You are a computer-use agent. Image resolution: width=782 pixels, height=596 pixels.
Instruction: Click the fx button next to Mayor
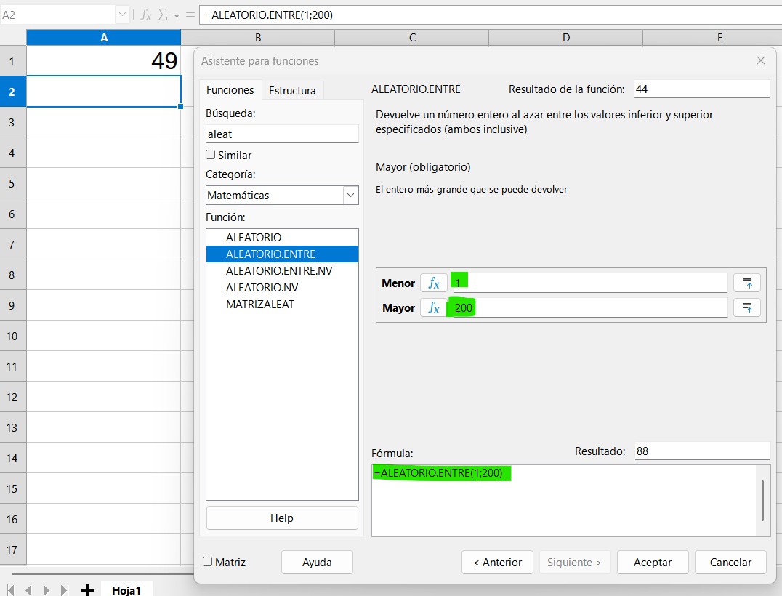pyautogui.click(x=434, y=307)
